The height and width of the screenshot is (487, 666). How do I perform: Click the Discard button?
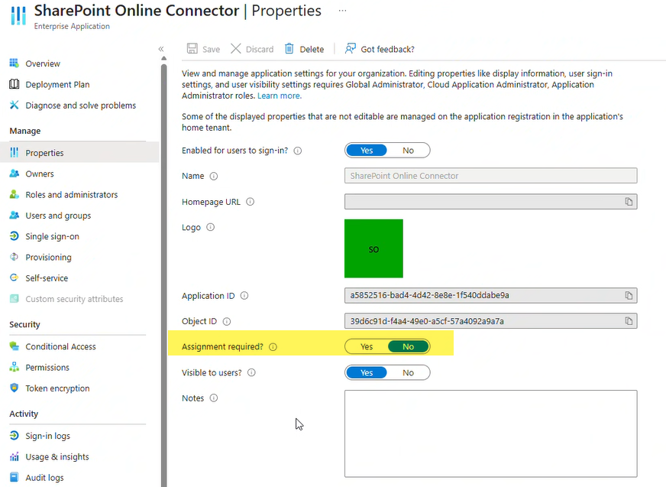pyautogui.click(x=252, y=49)
